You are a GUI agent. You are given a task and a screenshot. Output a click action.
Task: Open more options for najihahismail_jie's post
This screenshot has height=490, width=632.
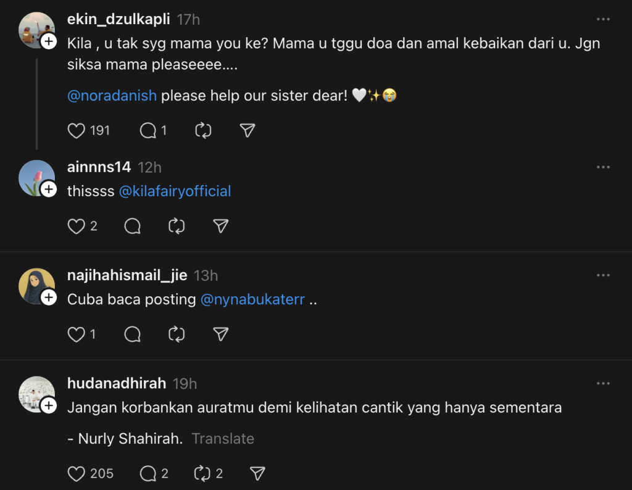tap(603, 275)
